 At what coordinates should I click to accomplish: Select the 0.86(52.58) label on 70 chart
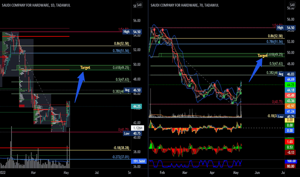[x=275, y=36]
